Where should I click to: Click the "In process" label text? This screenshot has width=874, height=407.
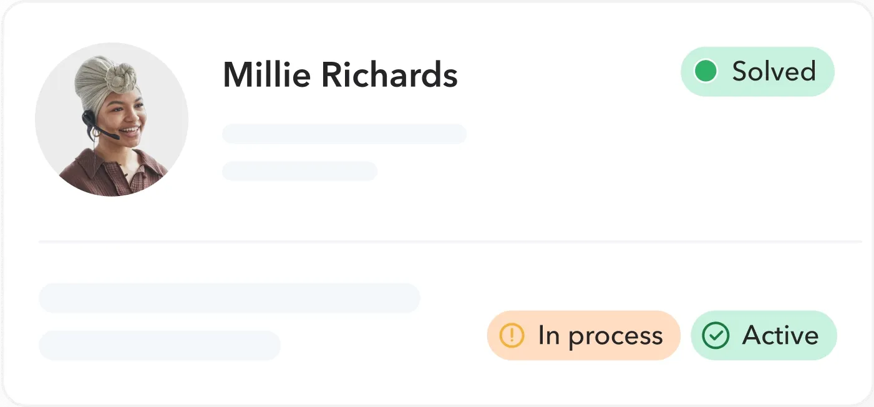(x=600, y=336)
